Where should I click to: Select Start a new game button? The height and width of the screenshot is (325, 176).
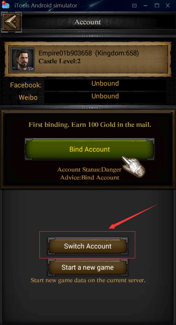coord(88,267)
